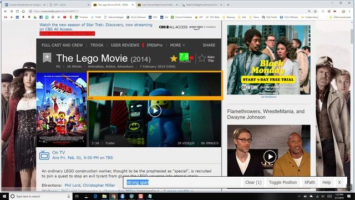Open the UCLA Software bookmark
Image resolution: width=355 pixels, height=200 pixels.
[136, 17]
